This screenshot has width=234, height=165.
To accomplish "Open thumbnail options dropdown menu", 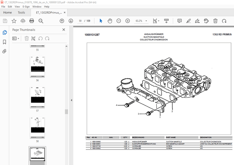I will pos(16,38).
